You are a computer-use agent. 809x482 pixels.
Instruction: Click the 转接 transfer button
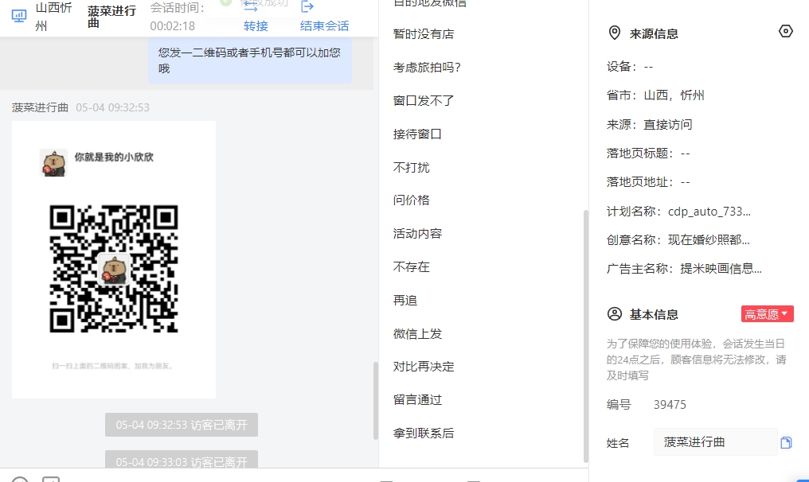[x=256, y=25]
